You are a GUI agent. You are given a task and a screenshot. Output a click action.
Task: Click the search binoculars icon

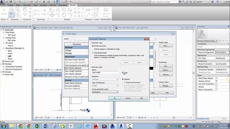[180, 2]
